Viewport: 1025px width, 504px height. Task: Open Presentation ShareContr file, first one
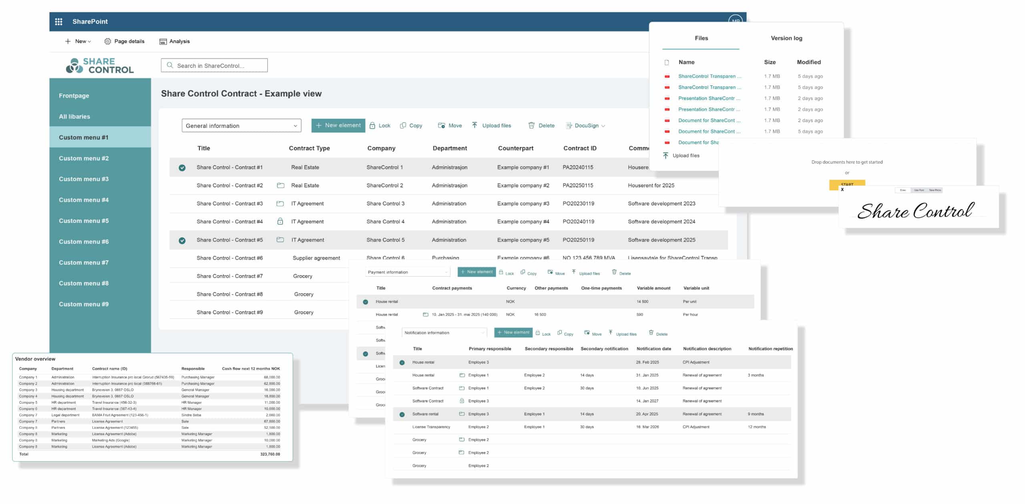pyautogui.click(x=709, y=98)
